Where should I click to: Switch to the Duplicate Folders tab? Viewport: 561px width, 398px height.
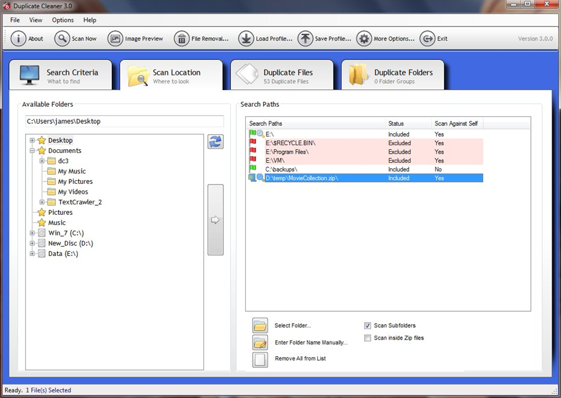[x=393, y=75]
